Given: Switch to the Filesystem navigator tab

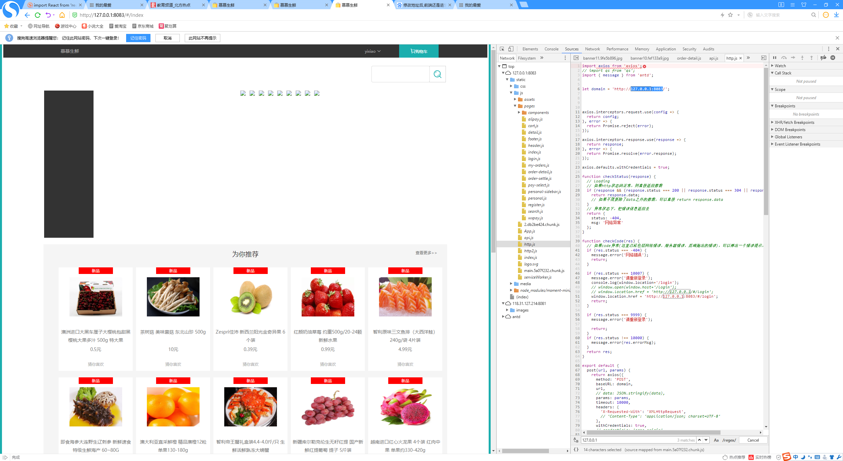Looking at the screenshot, I should (527, 58).
